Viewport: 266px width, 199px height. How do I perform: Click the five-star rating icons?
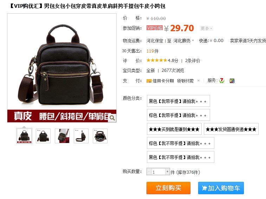coord(157,60)
